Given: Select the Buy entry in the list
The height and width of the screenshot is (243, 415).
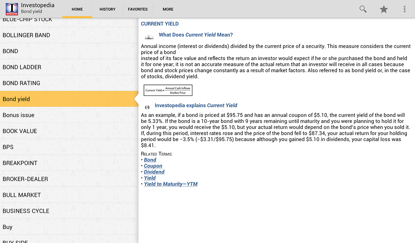Looking at the screenshot, I should (69, 227).
